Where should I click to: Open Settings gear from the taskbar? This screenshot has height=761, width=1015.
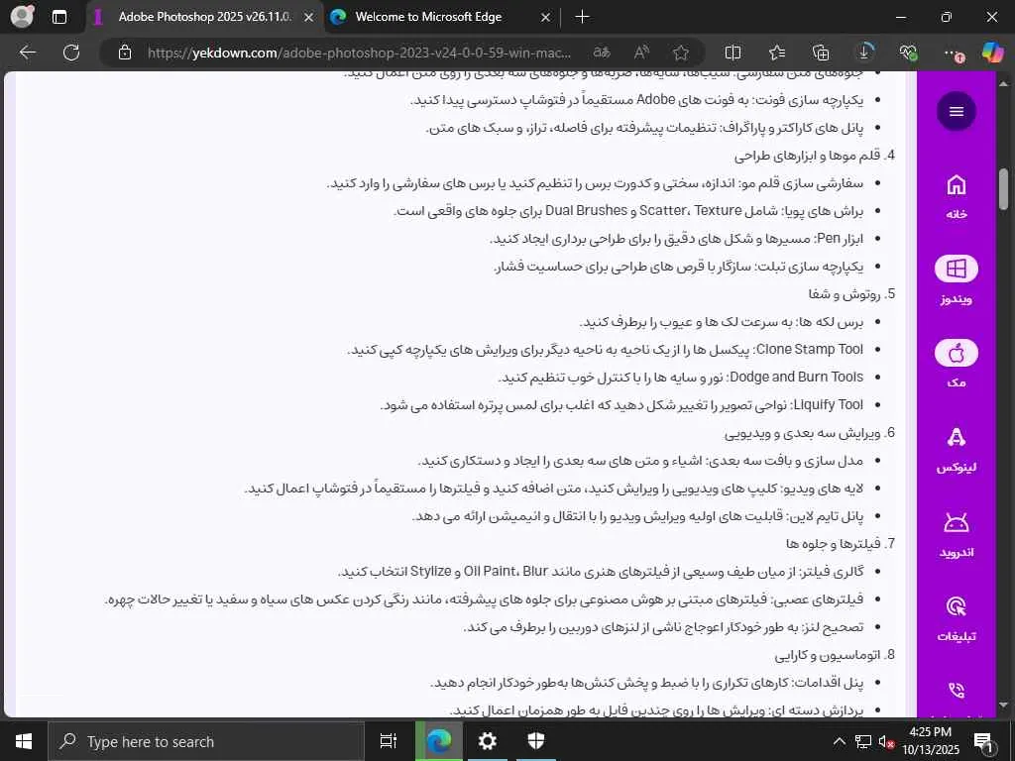click(488, 741)
